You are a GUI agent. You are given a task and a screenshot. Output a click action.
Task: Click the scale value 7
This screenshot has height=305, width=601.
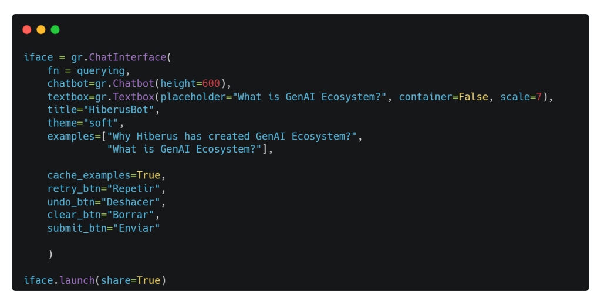tap(539, 97)
